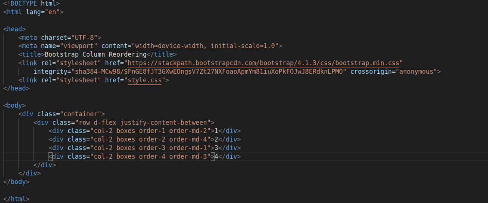
Task: Click the crossorigin "anonymous" value
Action: (416, 71)
